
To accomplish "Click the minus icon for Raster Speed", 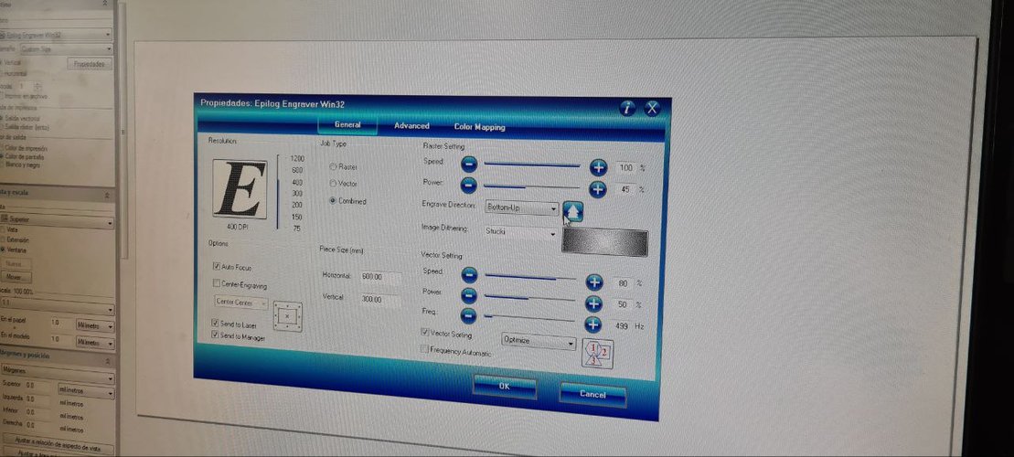I will tap(469, 165).
